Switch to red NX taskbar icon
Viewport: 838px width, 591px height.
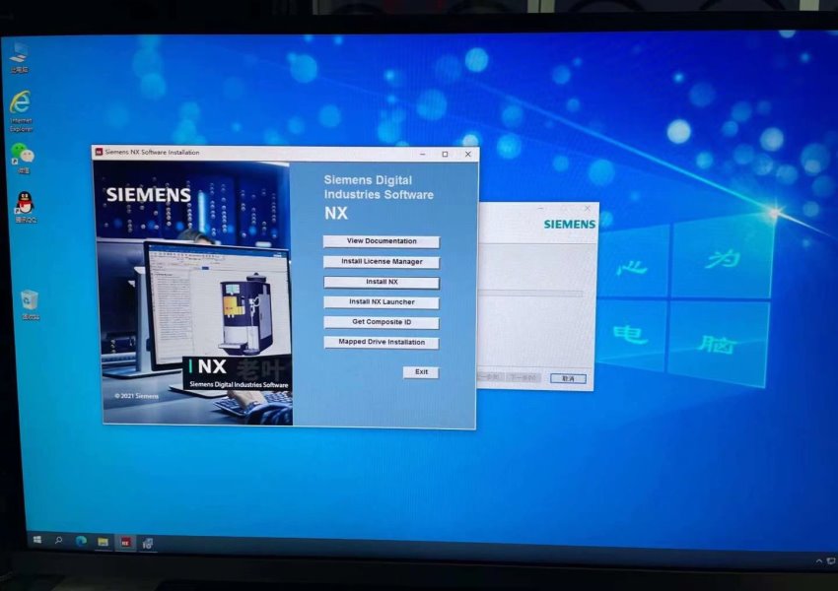coord(125,542)
